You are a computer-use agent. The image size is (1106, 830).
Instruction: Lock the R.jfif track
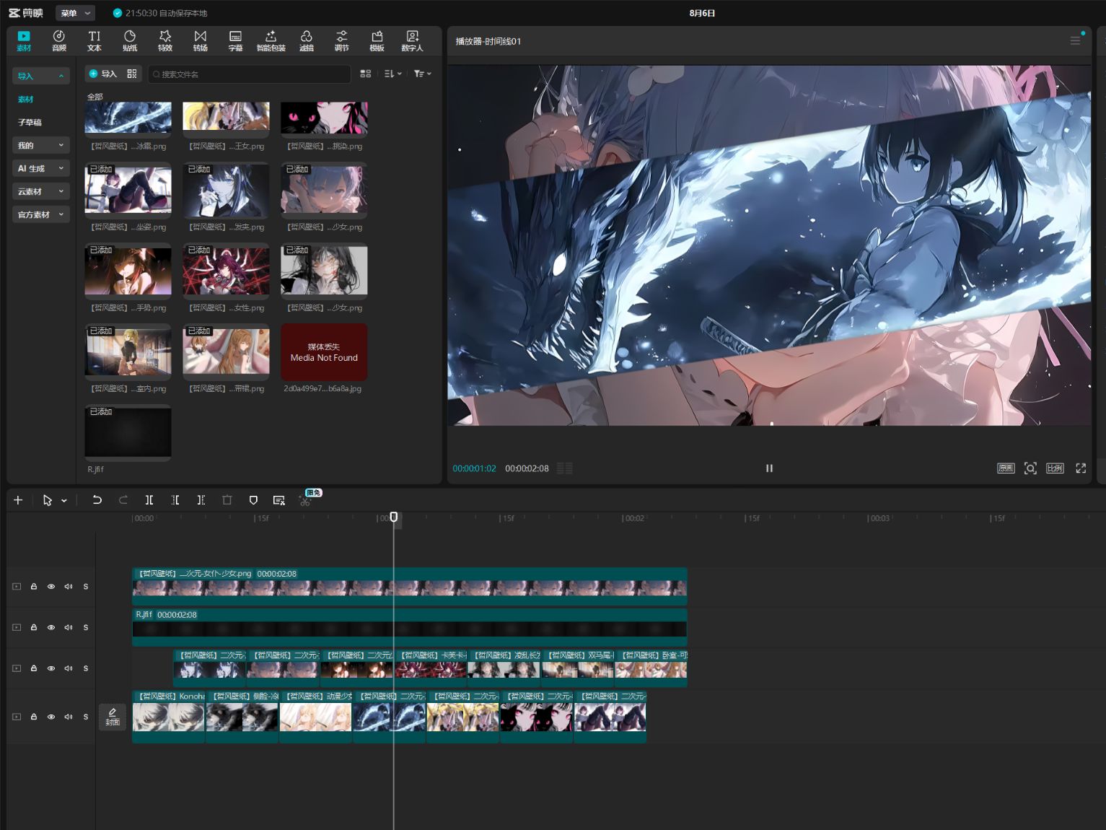pyautogui.click(x=34, y=628)
